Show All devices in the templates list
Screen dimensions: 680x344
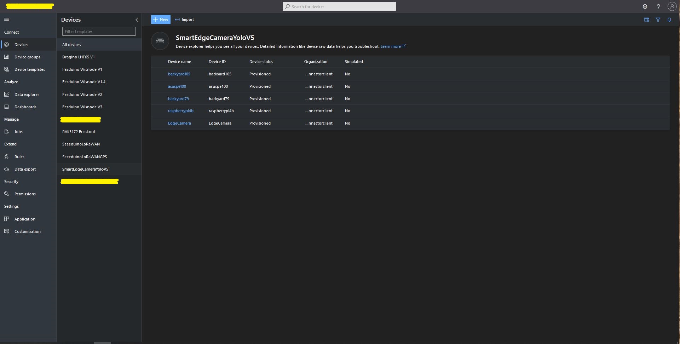[71, 45]
